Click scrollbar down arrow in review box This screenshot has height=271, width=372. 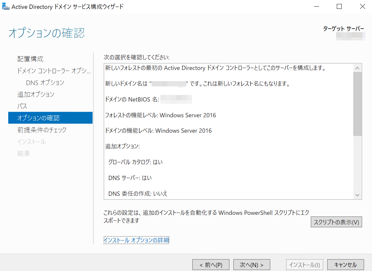pos(357,195)
